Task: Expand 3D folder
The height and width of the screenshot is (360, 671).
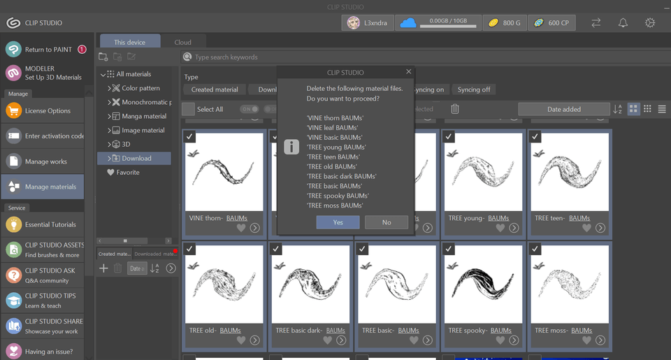Action: click(109, 144)
